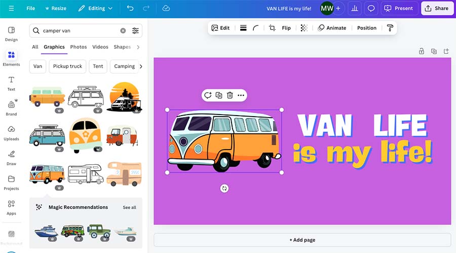Select the Camping suggestion chip
This screenshot has height=253, width=456.
pos(125,66)
